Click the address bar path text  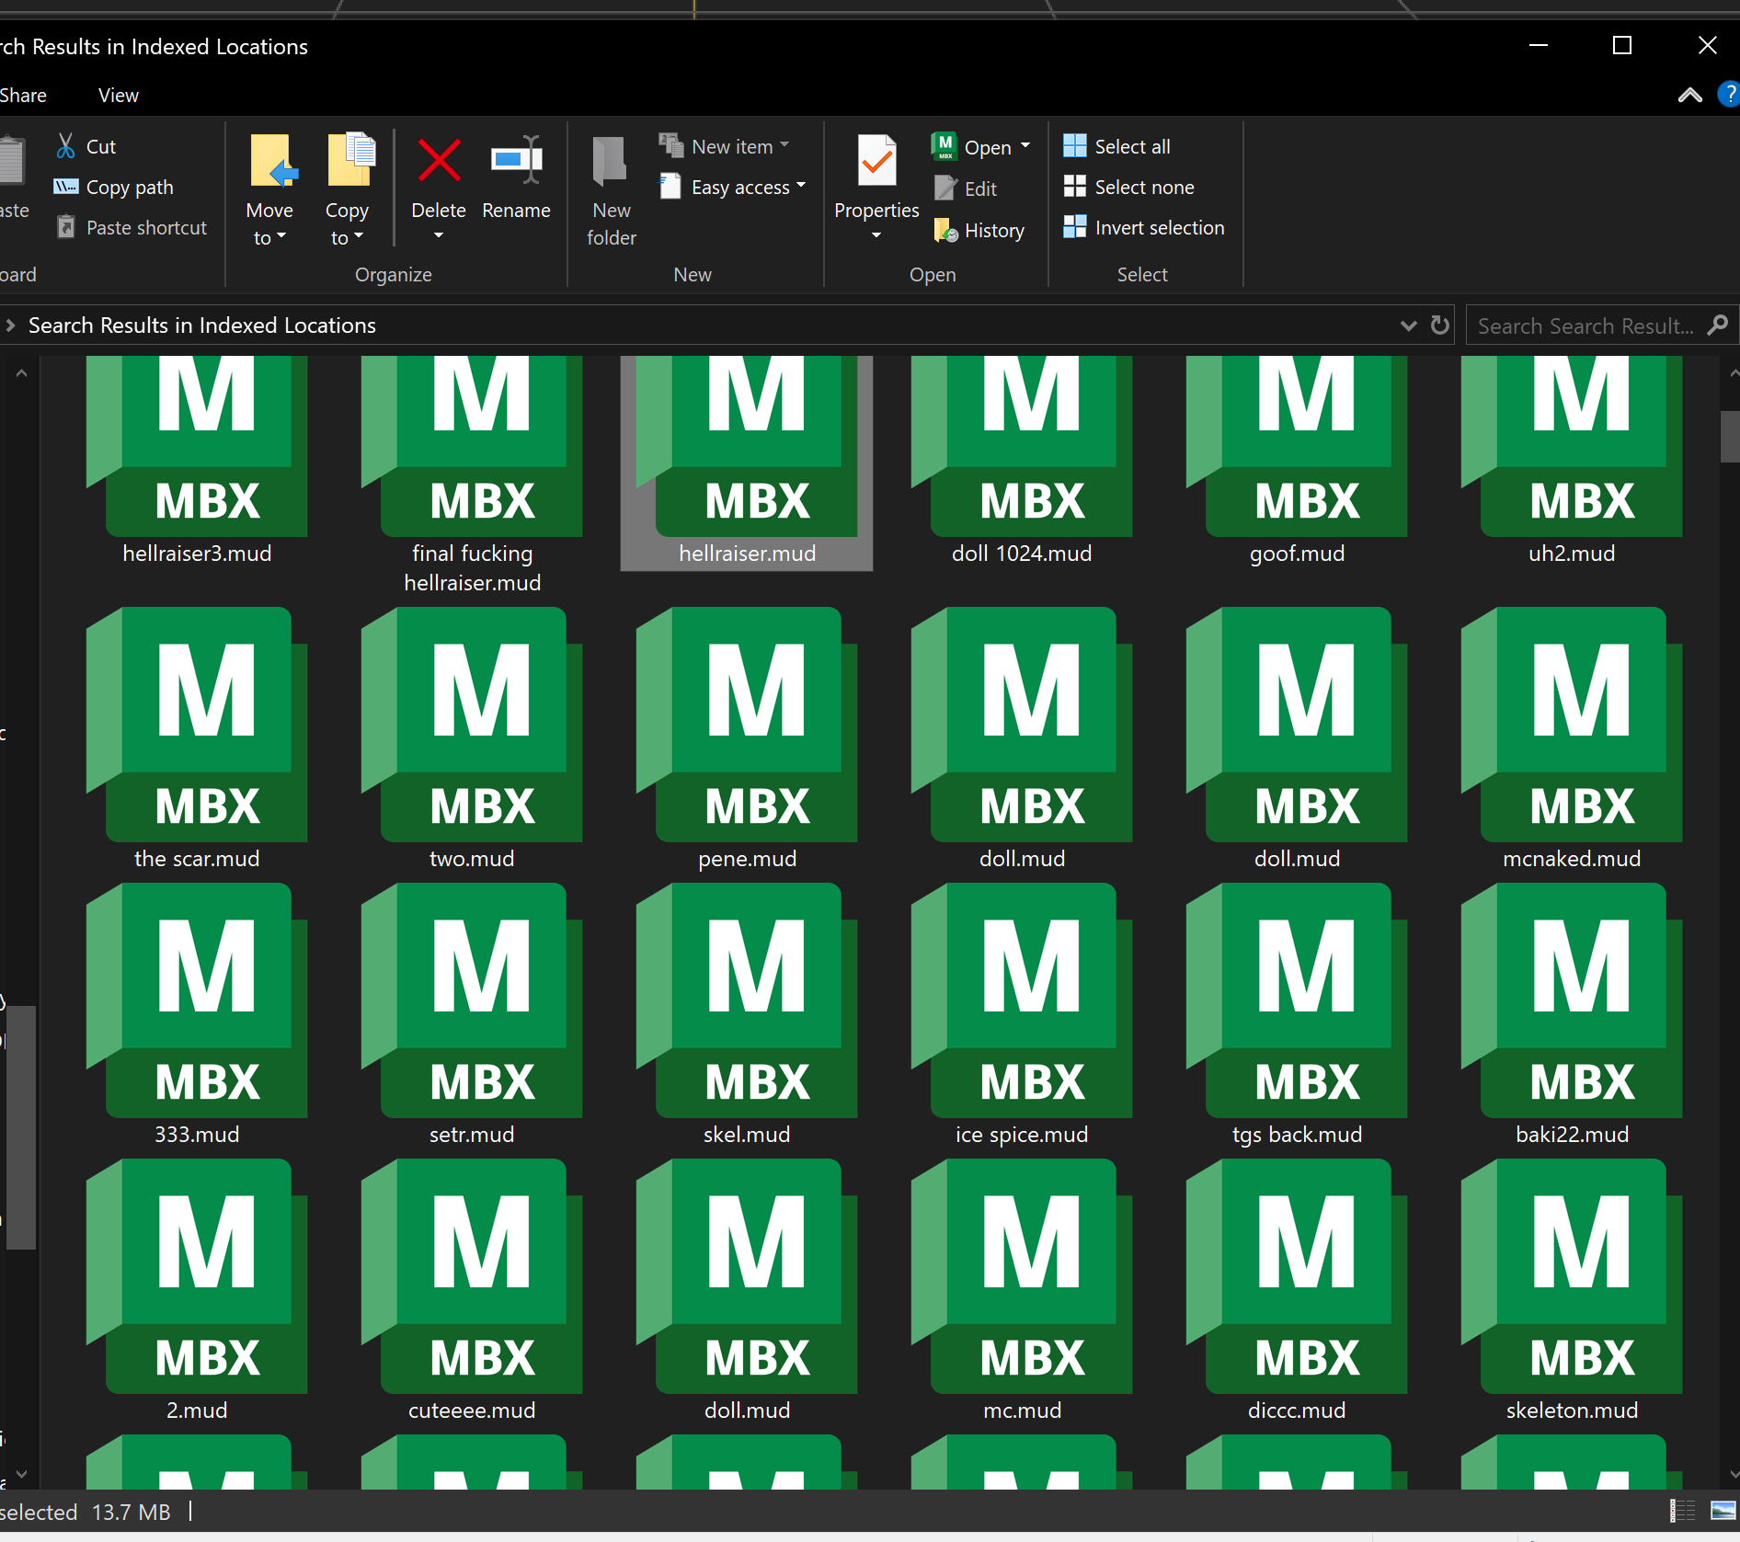point(202,326)
